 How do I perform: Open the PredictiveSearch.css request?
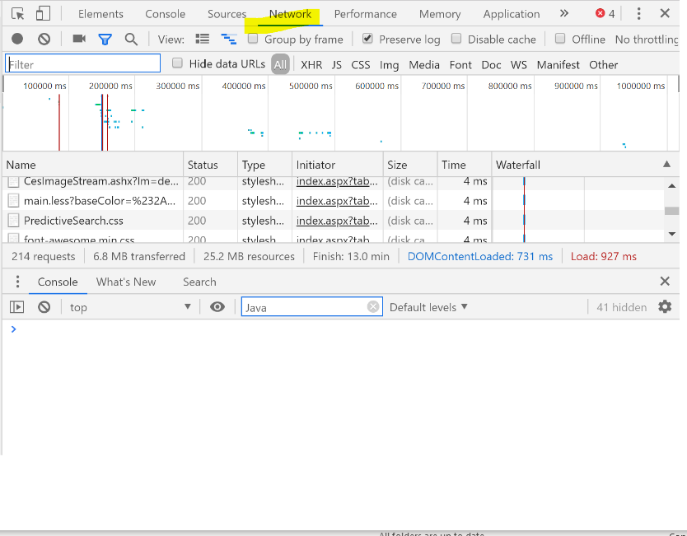[73, 221]
